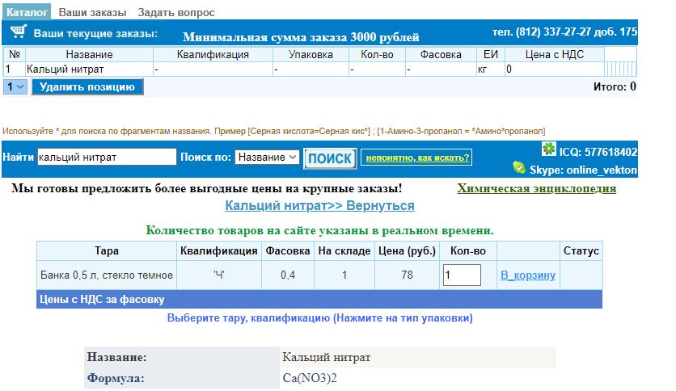Click the shopping cart icon

[18, 32]
